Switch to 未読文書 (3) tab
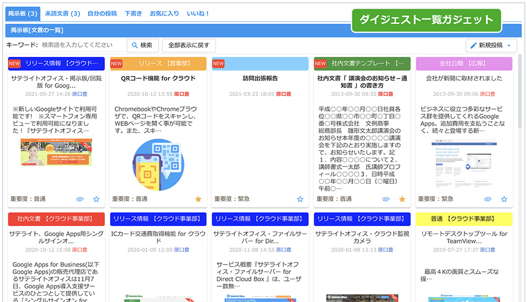 pyautogui.click(x=63, y=14)
